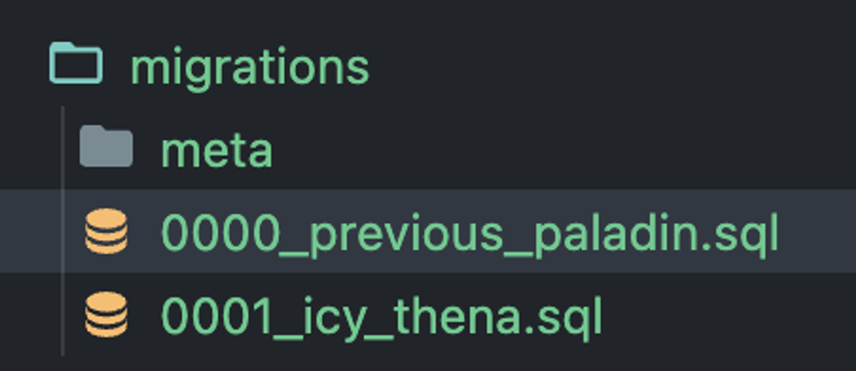856x371 pixels.
Task: Open the 0001_icy_thena.sql migration file
Action: coord(381,316)
